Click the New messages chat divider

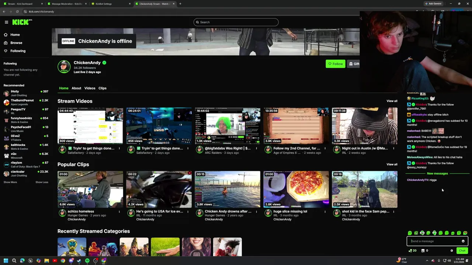pos(437,173)
